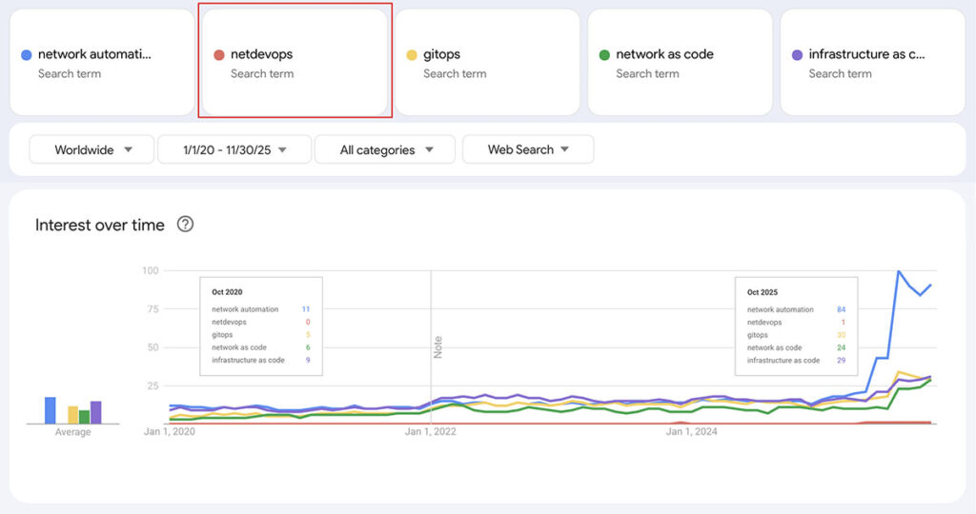Click the Oct 2025 tooltip title
976x514 pixels.
click(x=762, y=292)
